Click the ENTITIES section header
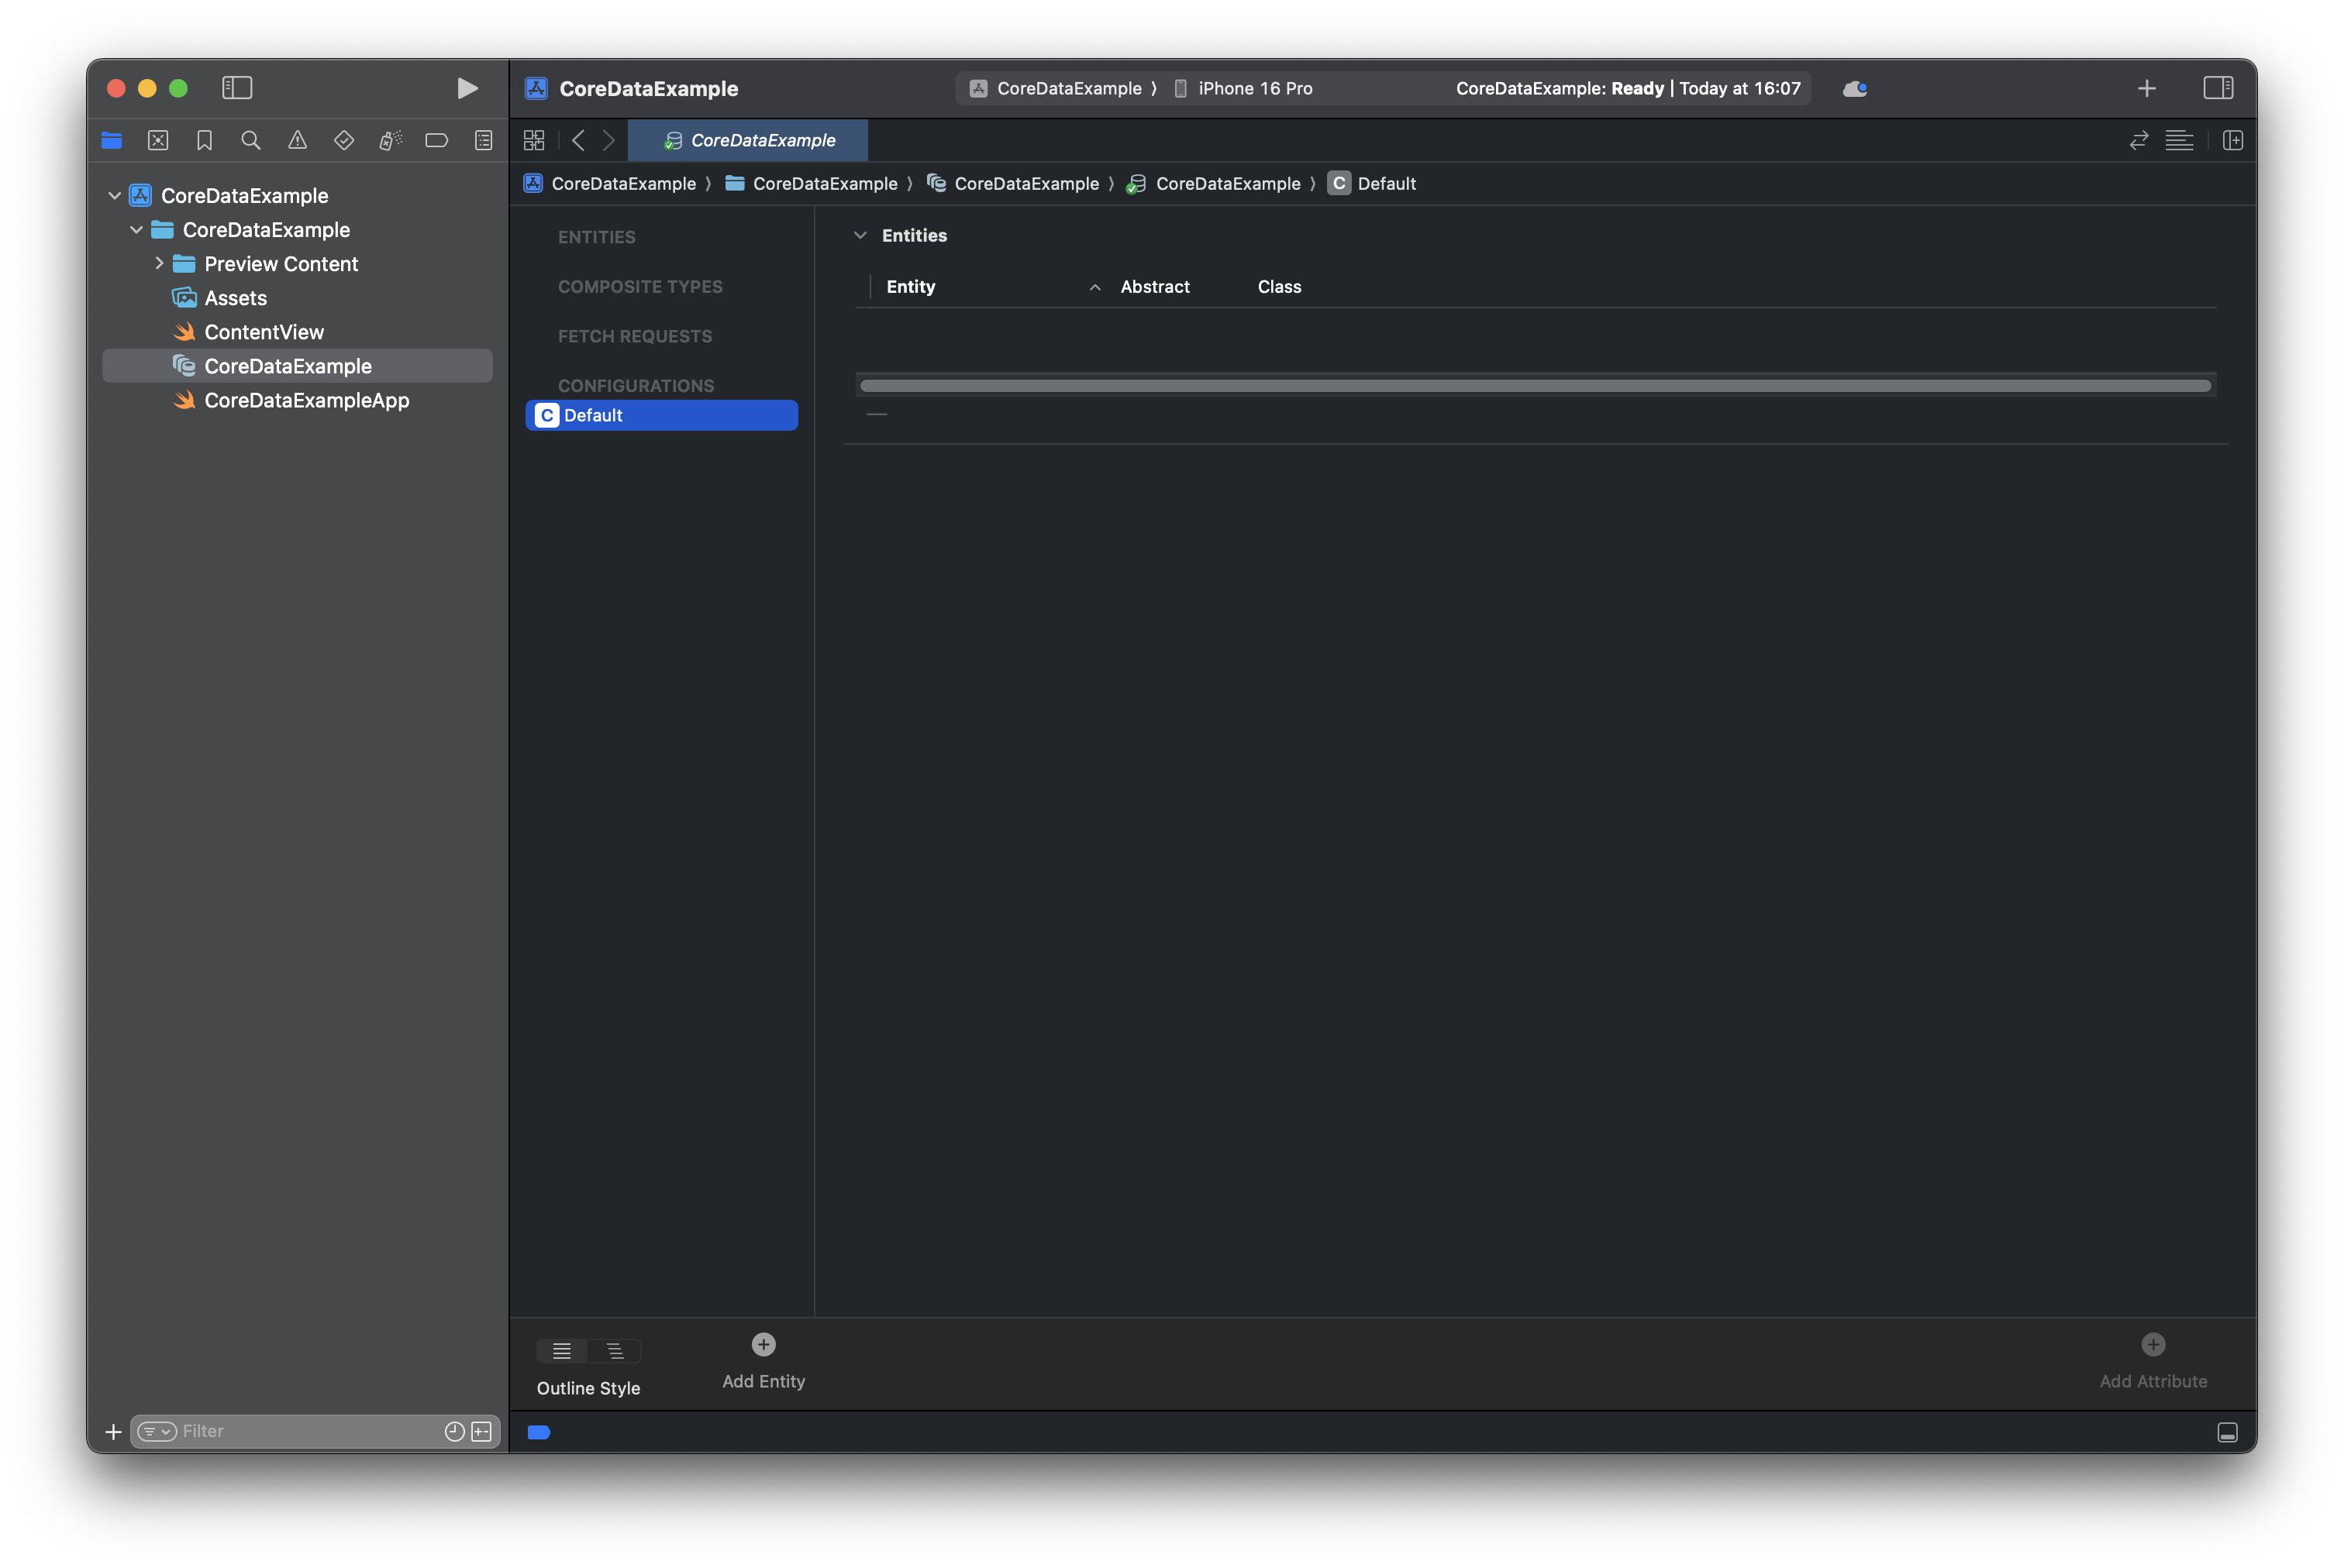Image resolution: width=2344 pixels, height=1568 pixels. point(596,237)
